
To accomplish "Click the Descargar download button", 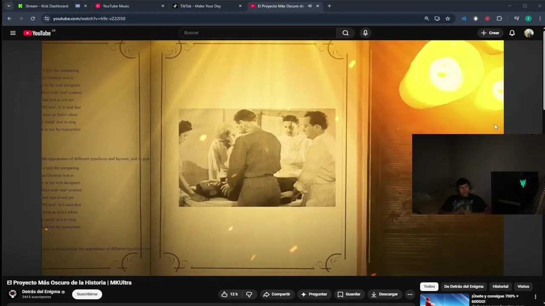I will [384, 294].
